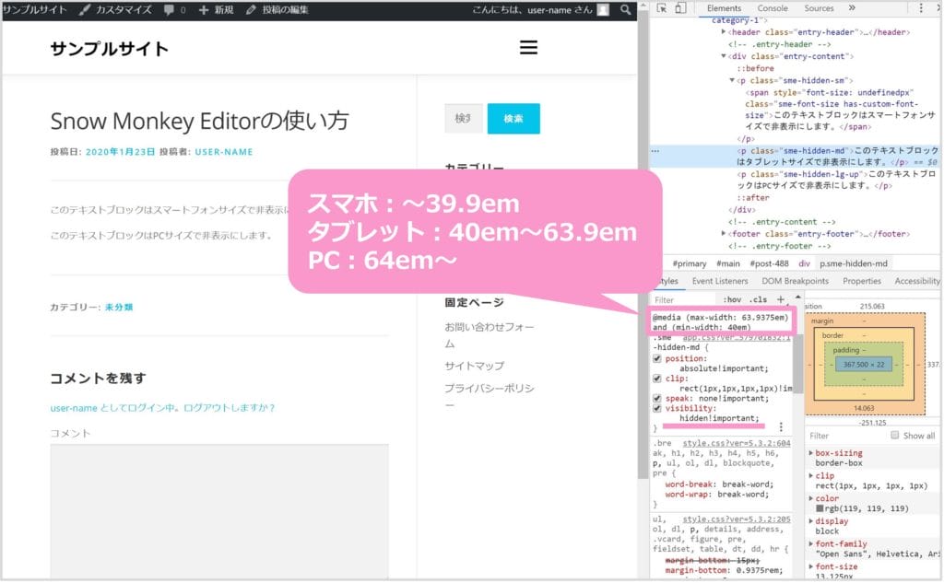The width and height of the screenshot is (944, 583).
Task: Expand the header entry-header DOM node
Action: 725,32
